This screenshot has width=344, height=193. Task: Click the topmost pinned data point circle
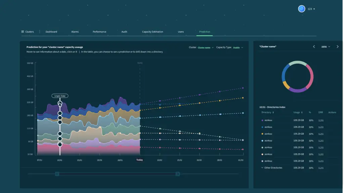click(60, 103)
